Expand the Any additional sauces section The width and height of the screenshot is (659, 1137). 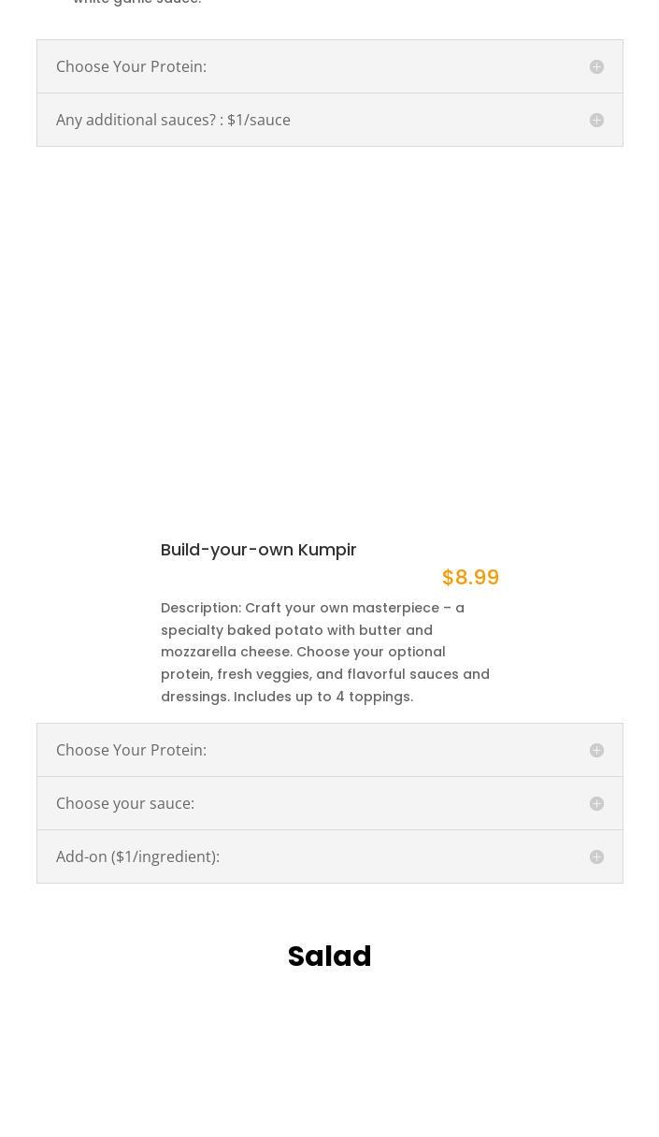tap(173, 120)
